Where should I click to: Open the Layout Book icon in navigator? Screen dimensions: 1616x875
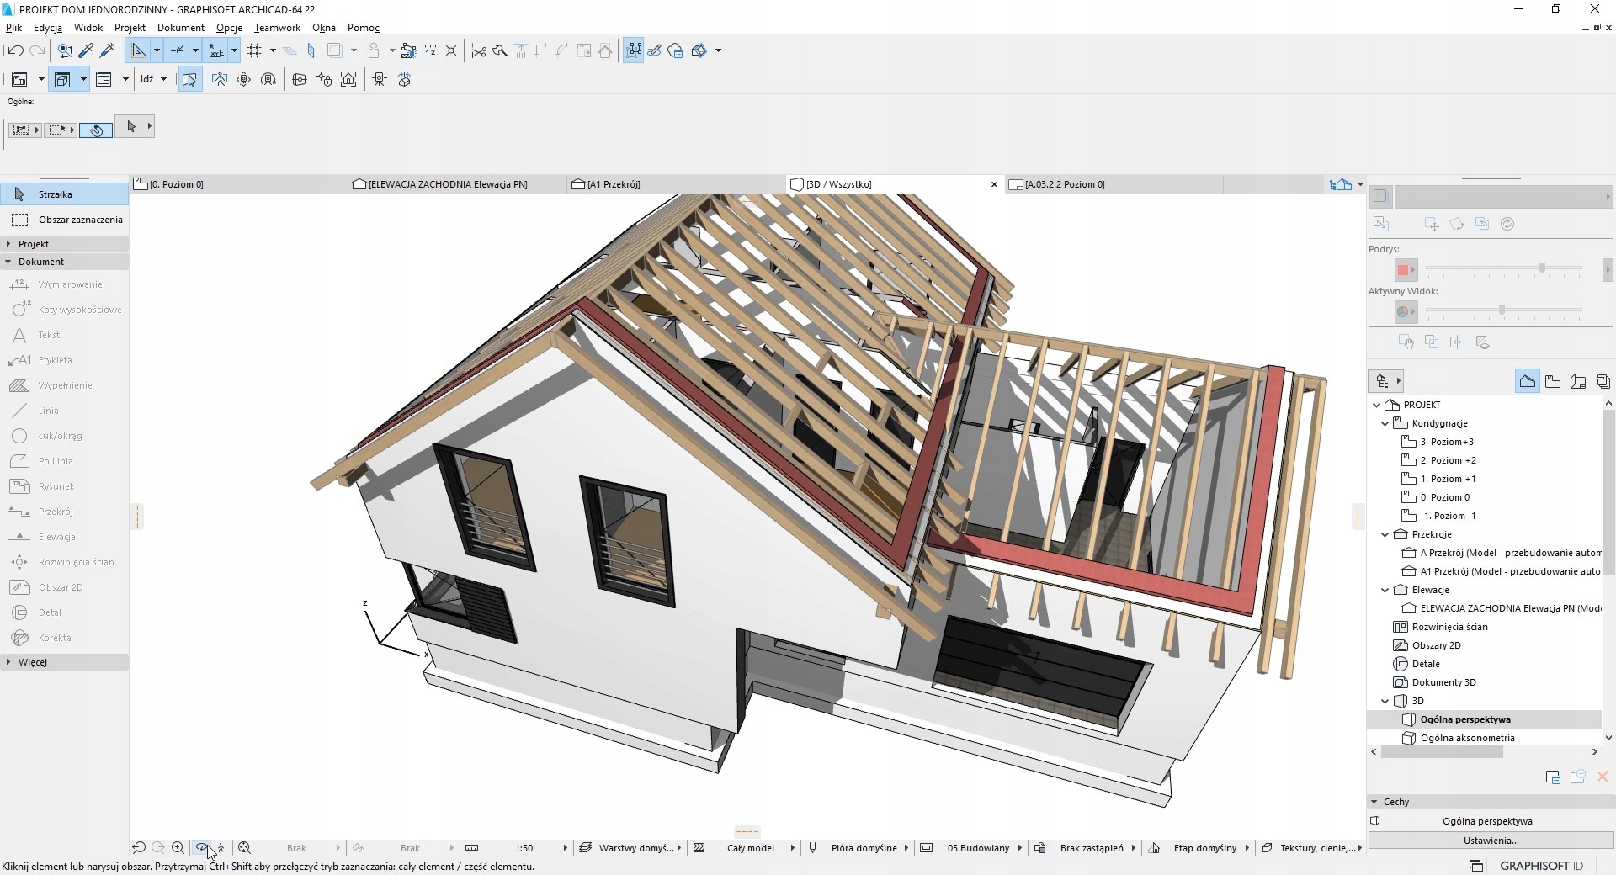pyautogui.click(x=1578, y=382)
